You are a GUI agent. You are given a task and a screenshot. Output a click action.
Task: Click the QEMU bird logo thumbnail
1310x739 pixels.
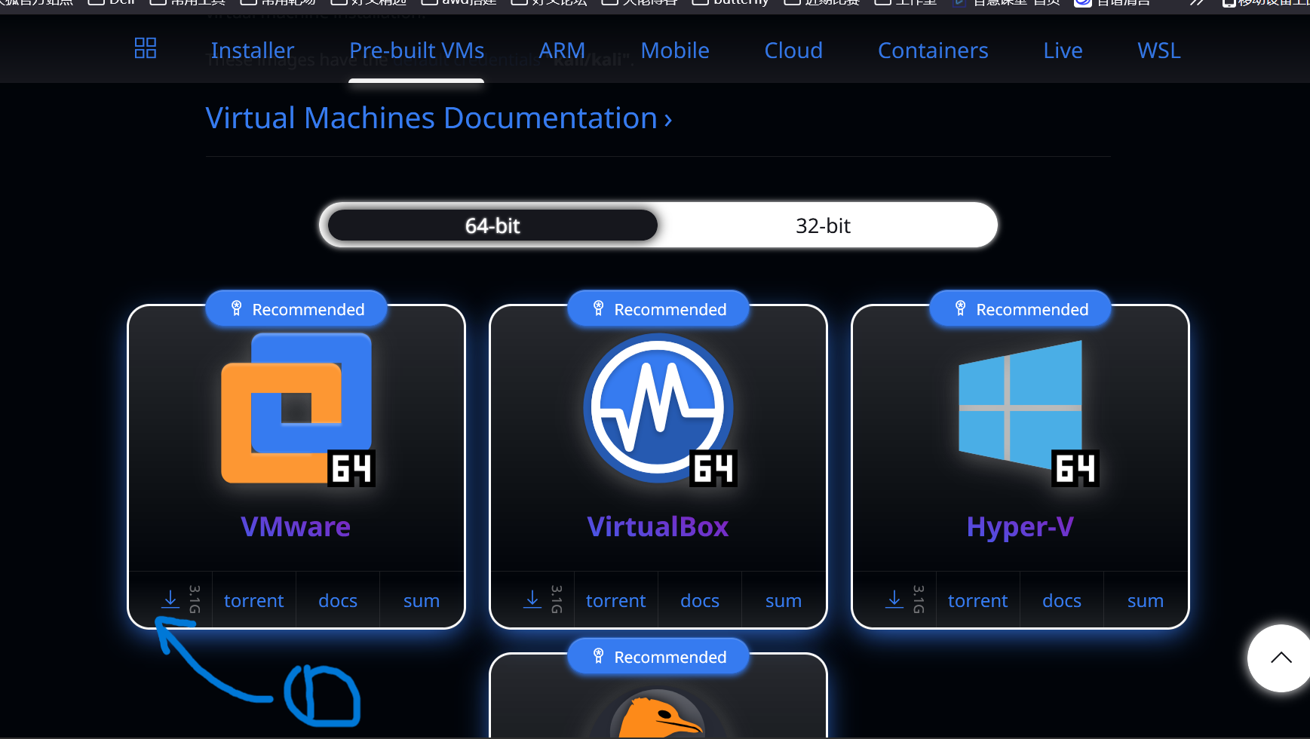point(658,714)
